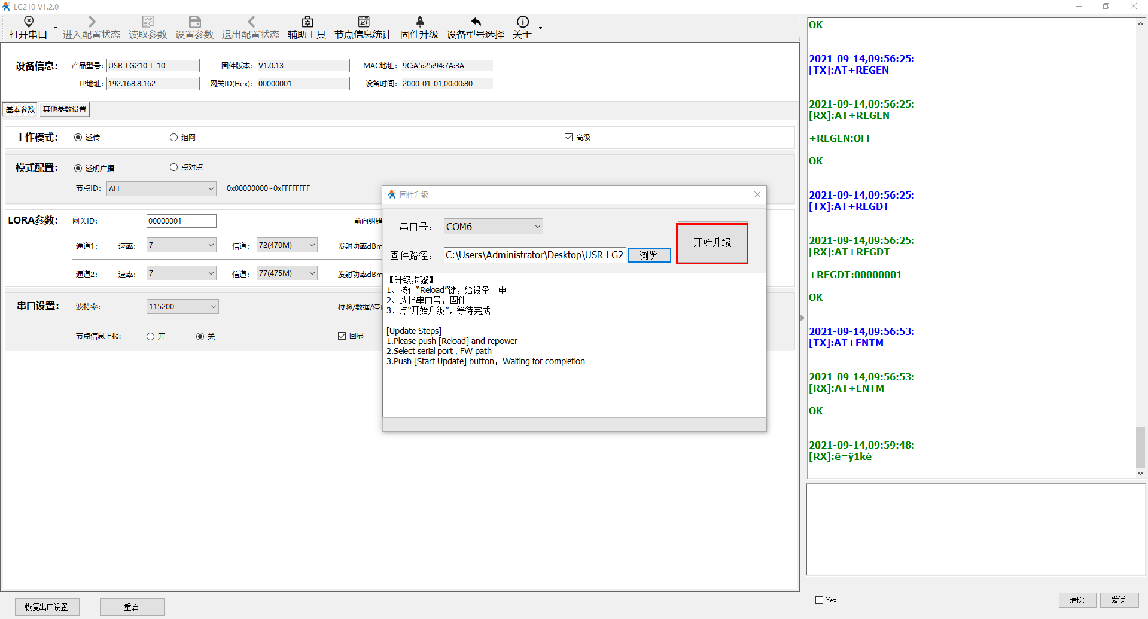
Task: Open 设备型号选择 device model selection
Action: point(476,22)
